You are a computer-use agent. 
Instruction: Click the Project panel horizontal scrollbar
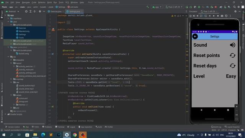click(24, 124)
